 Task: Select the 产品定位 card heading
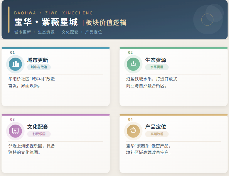[156, 127]
